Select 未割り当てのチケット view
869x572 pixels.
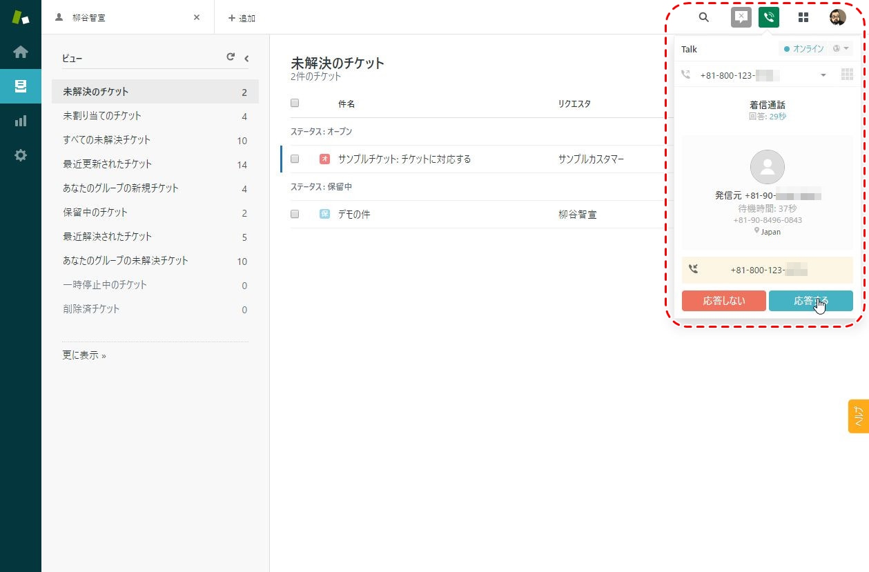155,116
